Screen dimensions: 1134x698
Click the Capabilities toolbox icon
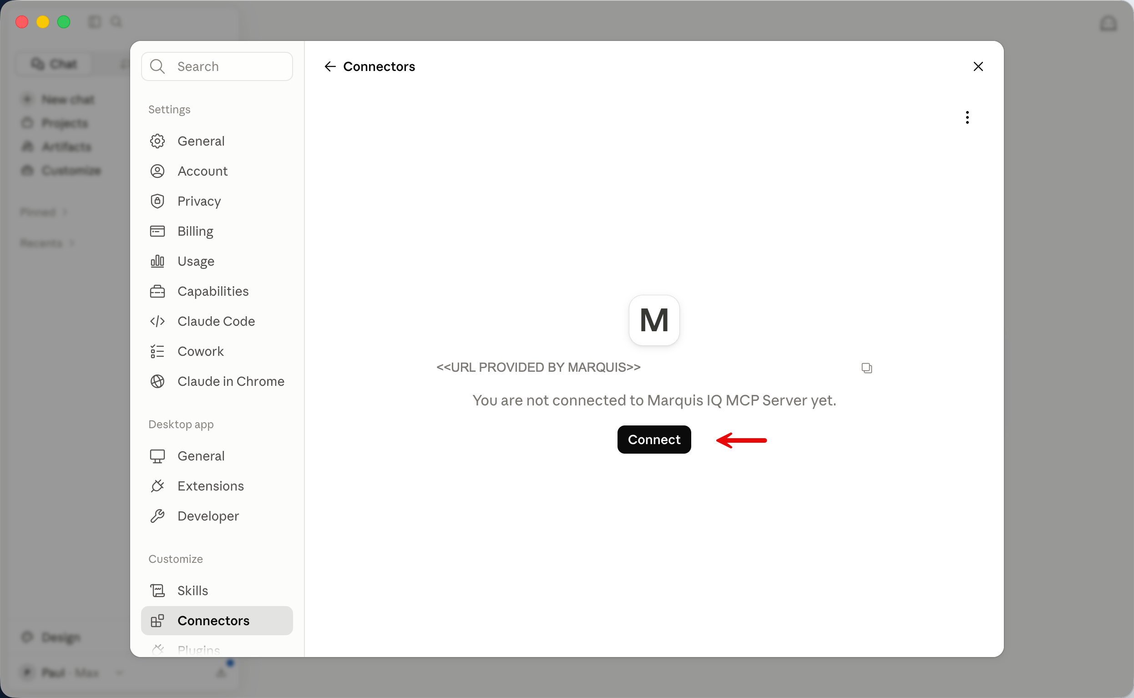click(157, 291)
